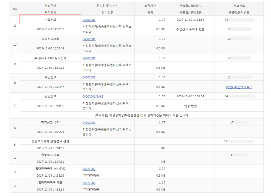Click 04002001 link in the 수입신고 row
Image resolution: width=271 pixels, height=196 pixels.
click(x=89, y=77)
